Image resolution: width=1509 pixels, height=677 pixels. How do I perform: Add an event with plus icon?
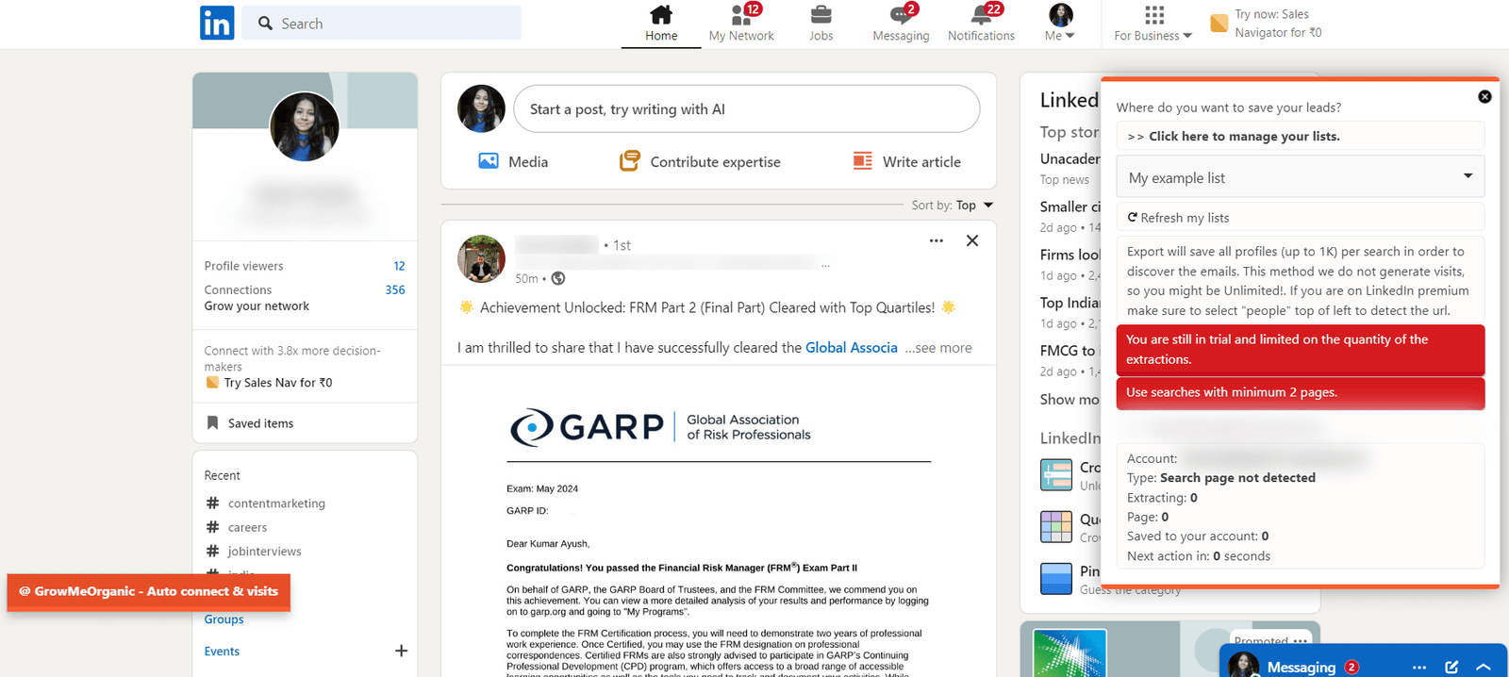[x=401, y=651]
